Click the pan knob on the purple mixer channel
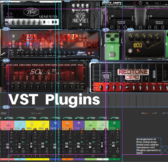168x162 pixels. pyautogui.click(x=79, y=123)
